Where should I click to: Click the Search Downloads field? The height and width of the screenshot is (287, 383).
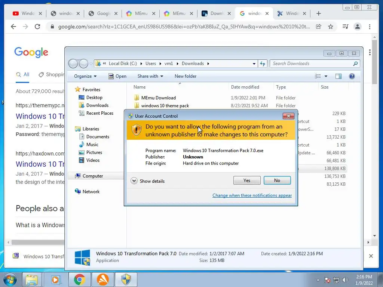tap(315, 64)
